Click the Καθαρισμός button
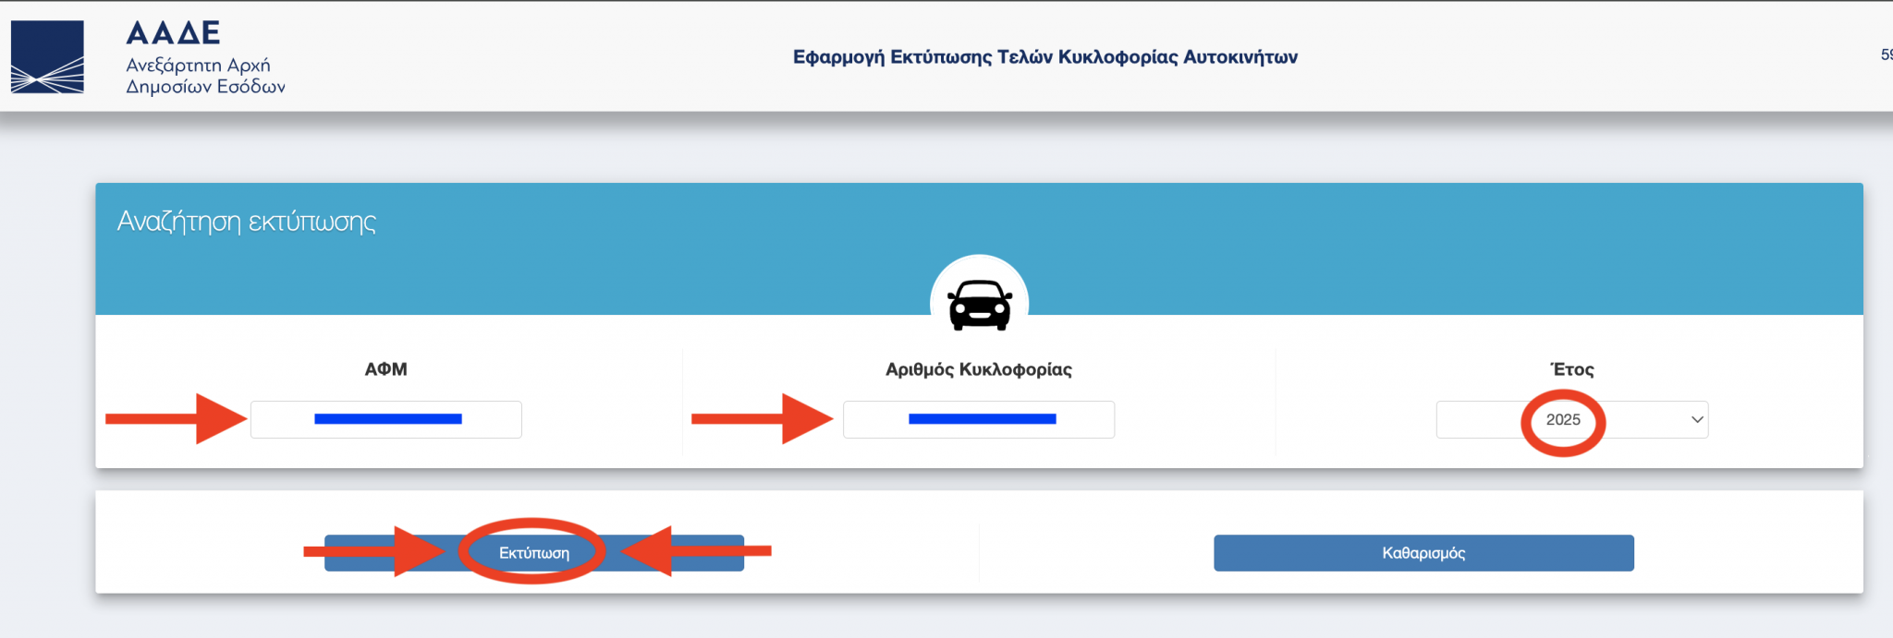 coord(1423,553)
